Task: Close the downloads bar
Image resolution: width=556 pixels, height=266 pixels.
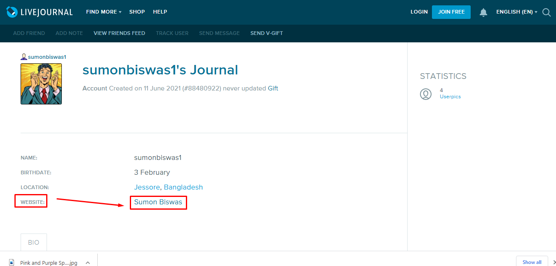Action: (554, 262)
